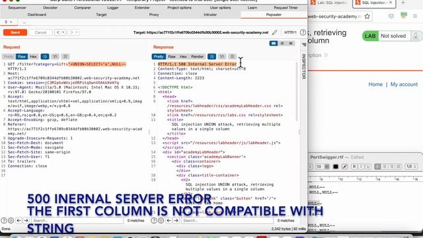
Task: Open a new Firefox tab with the plus button
Action: pos(403,3)
